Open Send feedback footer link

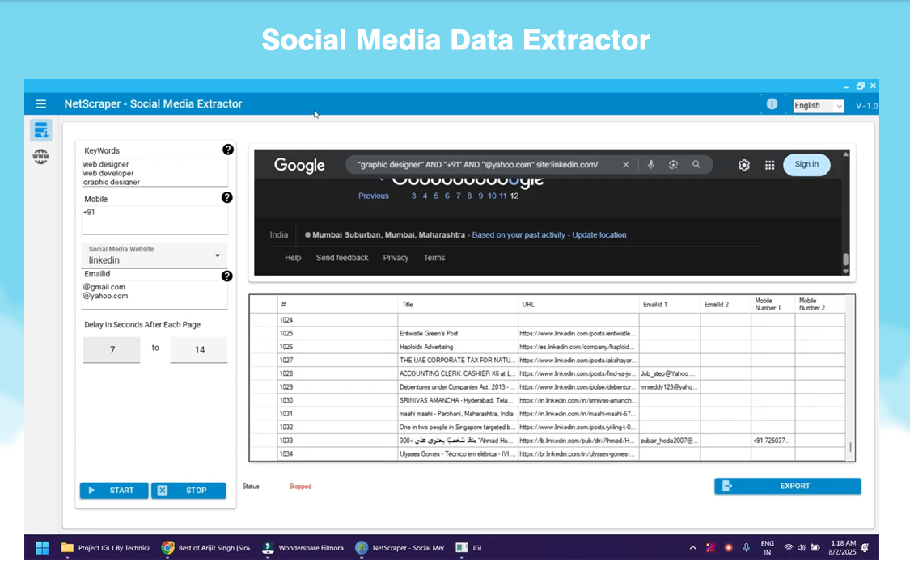click(342, 258)
